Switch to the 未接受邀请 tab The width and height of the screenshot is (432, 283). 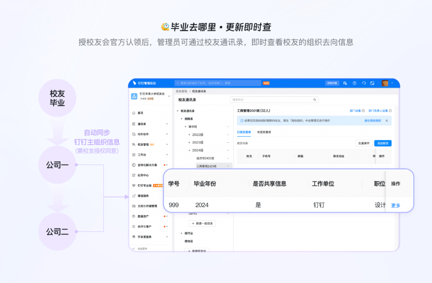click(x=264, y=132)
